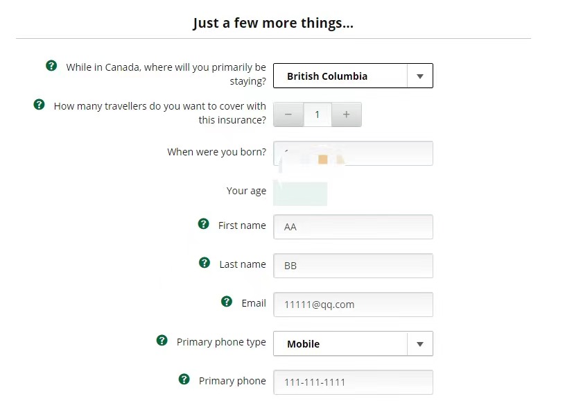Show help for Primary phone type

[162, 341]
